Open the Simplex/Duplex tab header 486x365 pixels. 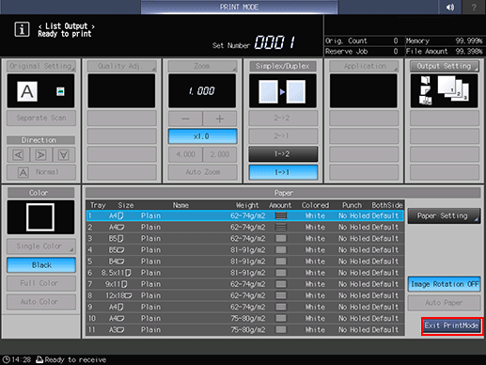[x=283, y=66]
